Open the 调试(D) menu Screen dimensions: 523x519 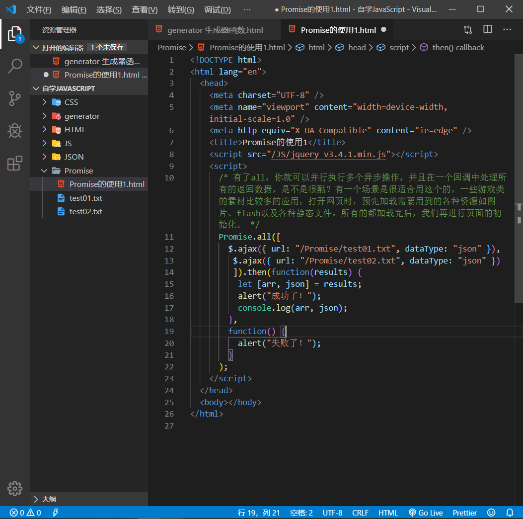(x=218, y=9)
